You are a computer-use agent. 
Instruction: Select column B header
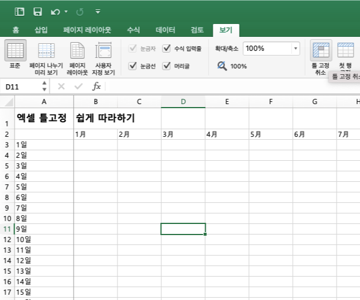[x=96, y=102]
